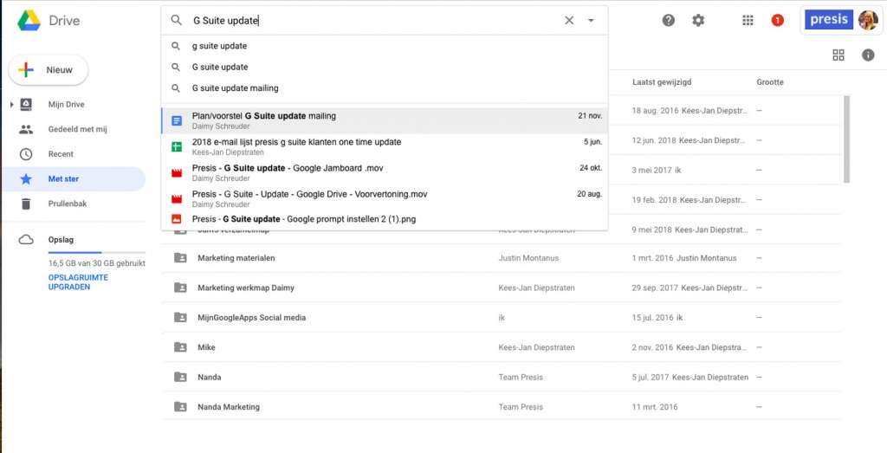Open Prullenbak in sidebar
Image resolution: width=887 pixels, height=453 pixels.
click(x=68, y=204)
